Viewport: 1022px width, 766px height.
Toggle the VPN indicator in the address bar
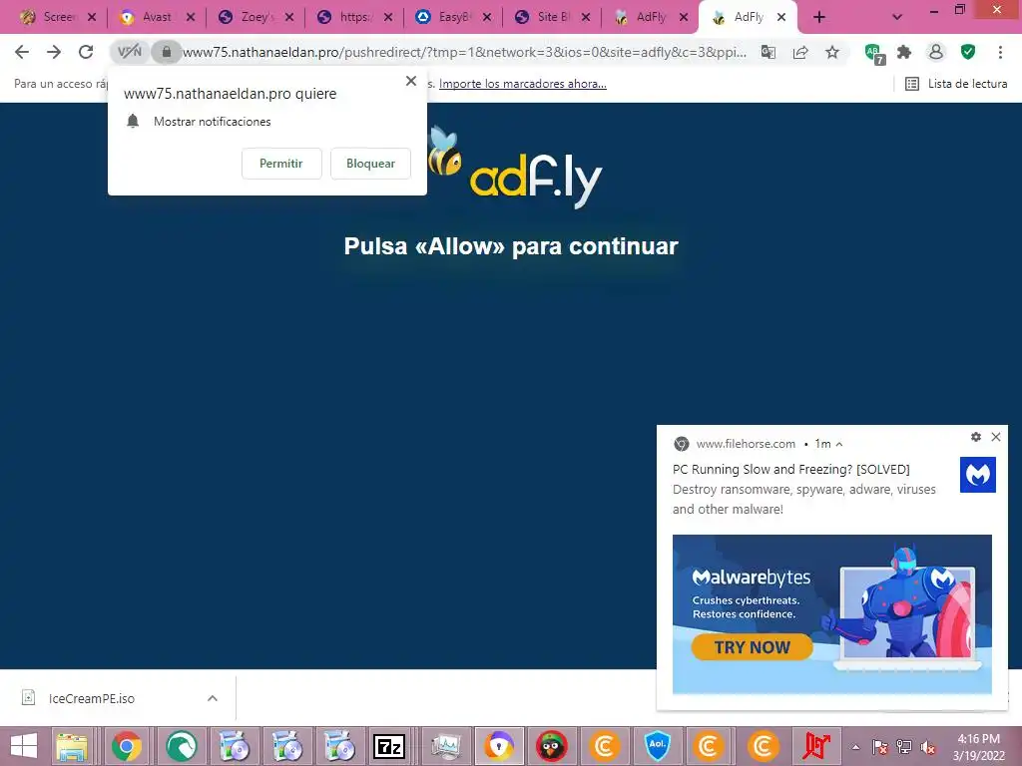(x=130, y=52)
